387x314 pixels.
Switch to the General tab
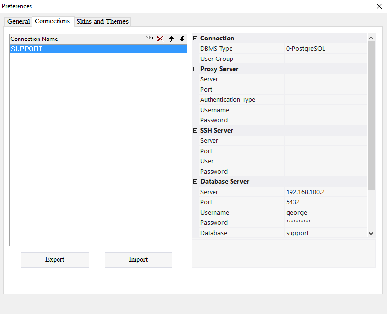[x=19, y=21]
